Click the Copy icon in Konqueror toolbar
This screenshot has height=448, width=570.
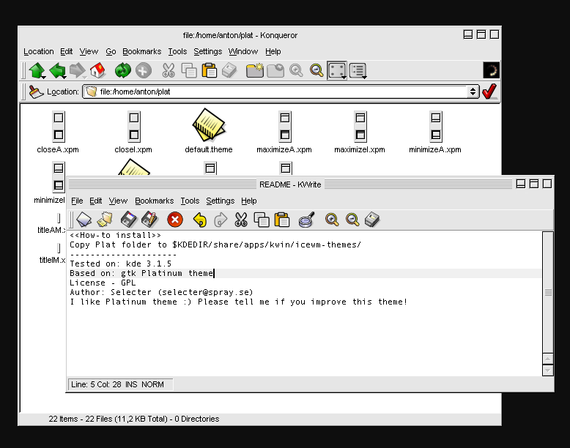[189, 70]
